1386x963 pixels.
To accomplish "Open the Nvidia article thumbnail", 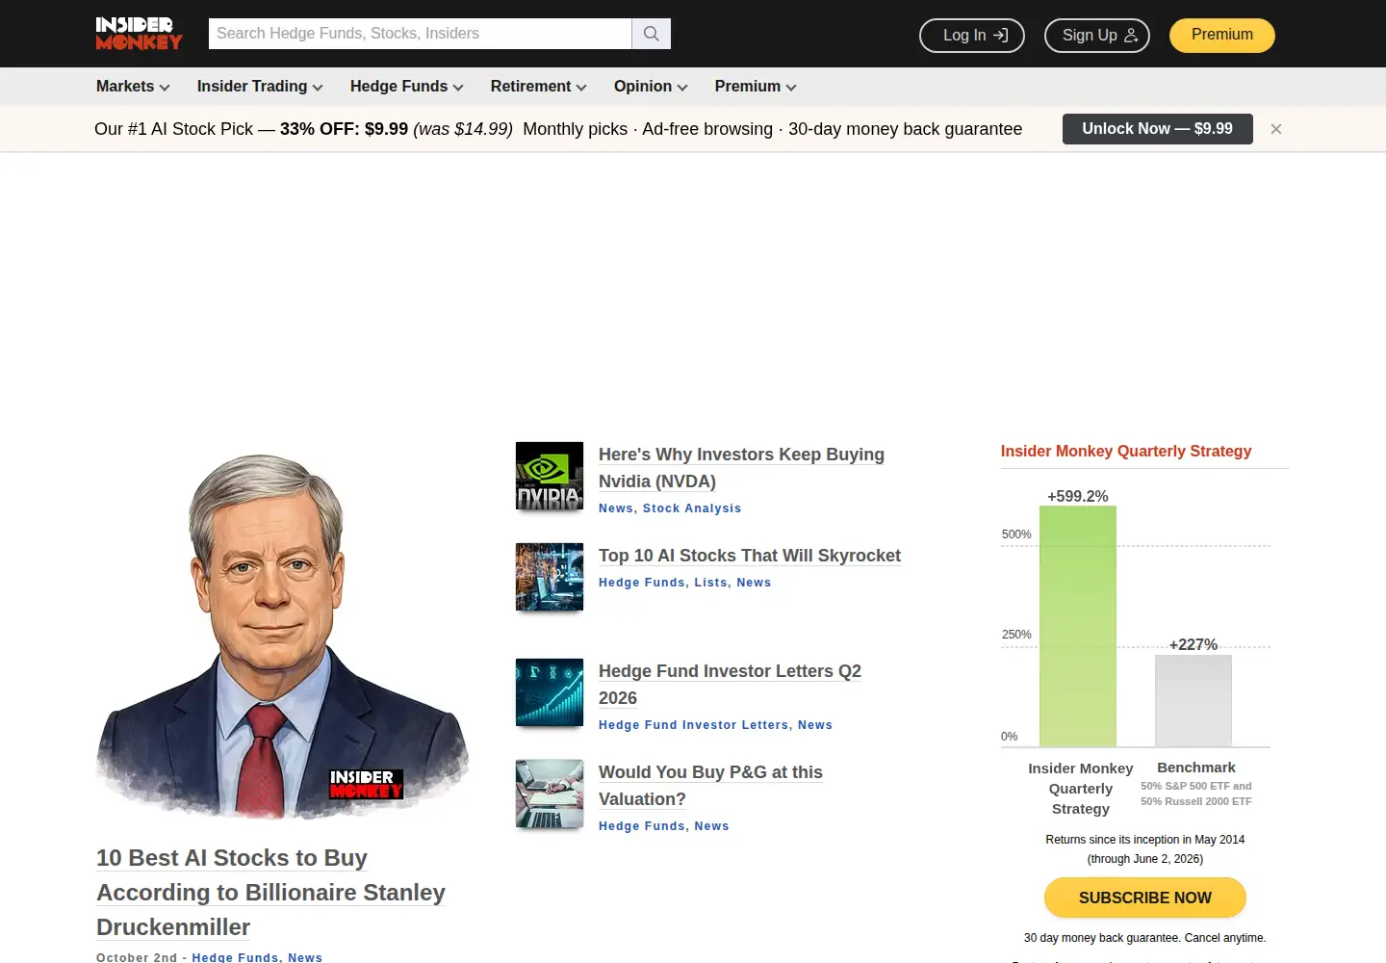I will (550, 476).
